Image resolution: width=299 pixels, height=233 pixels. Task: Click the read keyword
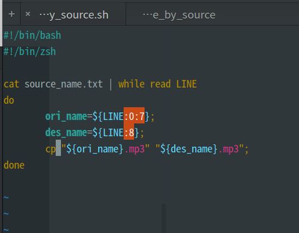coord(160,84)
